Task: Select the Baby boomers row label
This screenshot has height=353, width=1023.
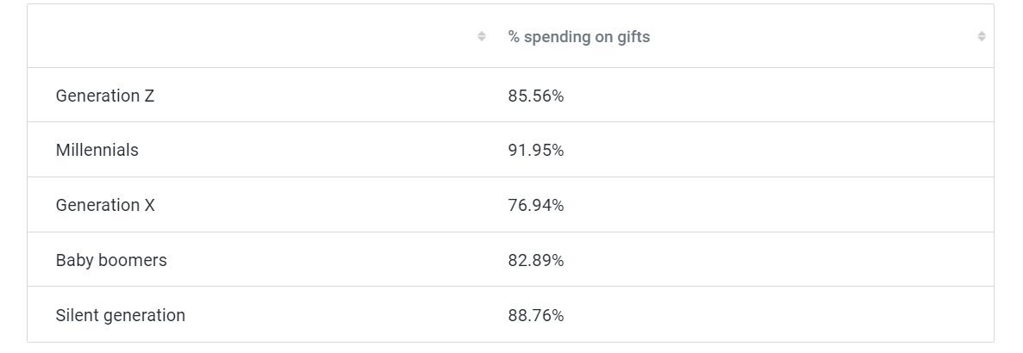Action: pyautogui.click(x=111, y=260)
